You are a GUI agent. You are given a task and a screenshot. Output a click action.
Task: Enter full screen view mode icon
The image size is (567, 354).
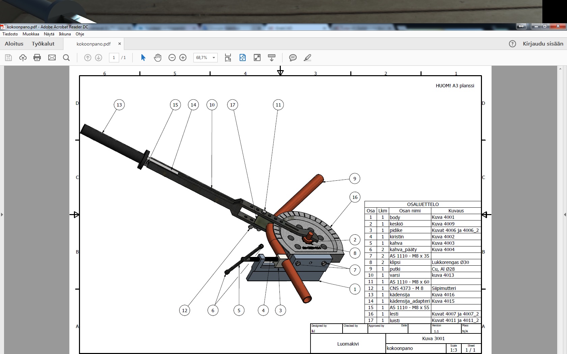(x=257, y=58)
